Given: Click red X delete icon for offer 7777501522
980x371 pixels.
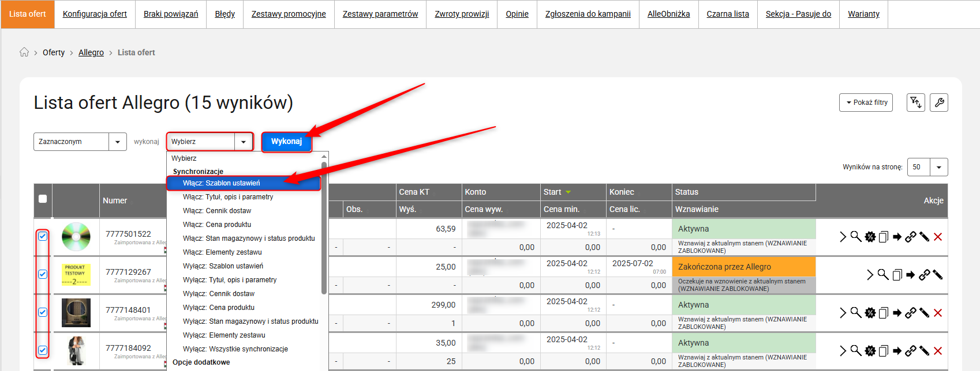Looking at the screenshot, I should coord(938,237).
